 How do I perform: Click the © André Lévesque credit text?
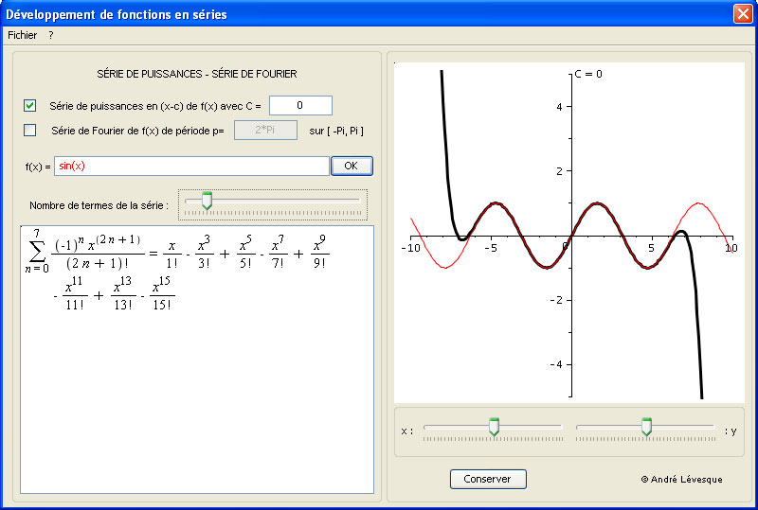coord(681,480)
